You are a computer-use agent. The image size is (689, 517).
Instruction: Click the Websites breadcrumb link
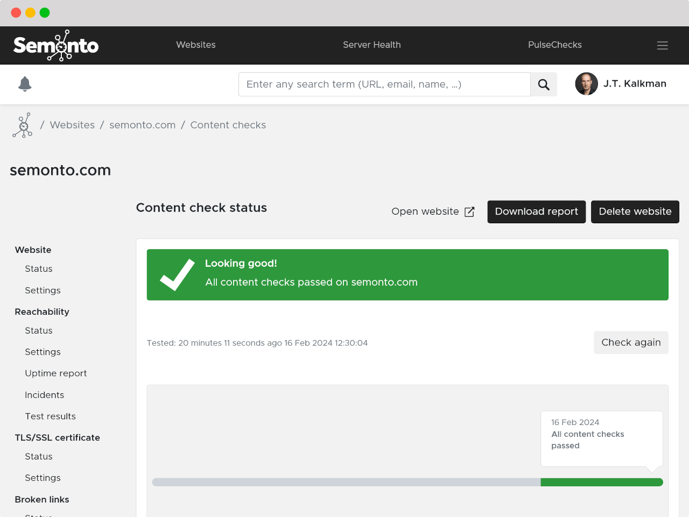(x=72, y=125)
